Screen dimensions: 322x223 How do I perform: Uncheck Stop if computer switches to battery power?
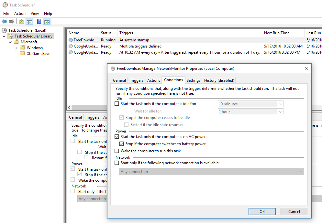click(x=122, y=144)
